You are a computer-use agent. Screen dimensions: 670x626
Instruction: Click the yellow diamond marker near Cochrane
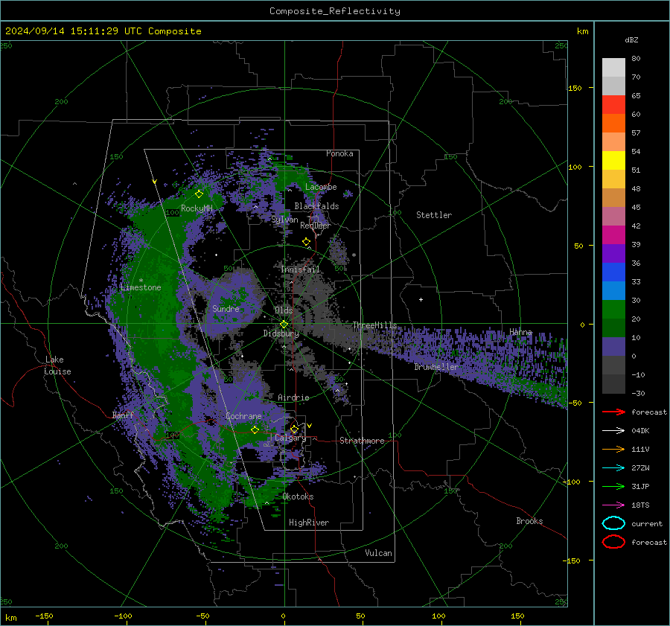(x=255, y=429)
